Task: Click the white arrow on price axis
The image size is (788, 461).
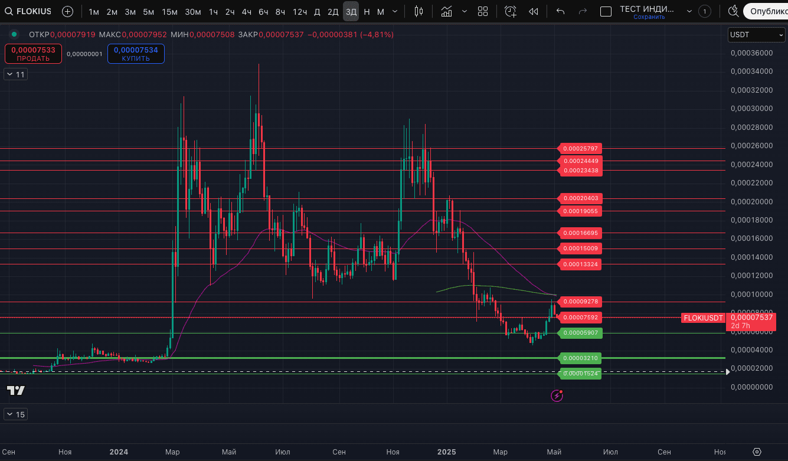Action: pos(728,372)
